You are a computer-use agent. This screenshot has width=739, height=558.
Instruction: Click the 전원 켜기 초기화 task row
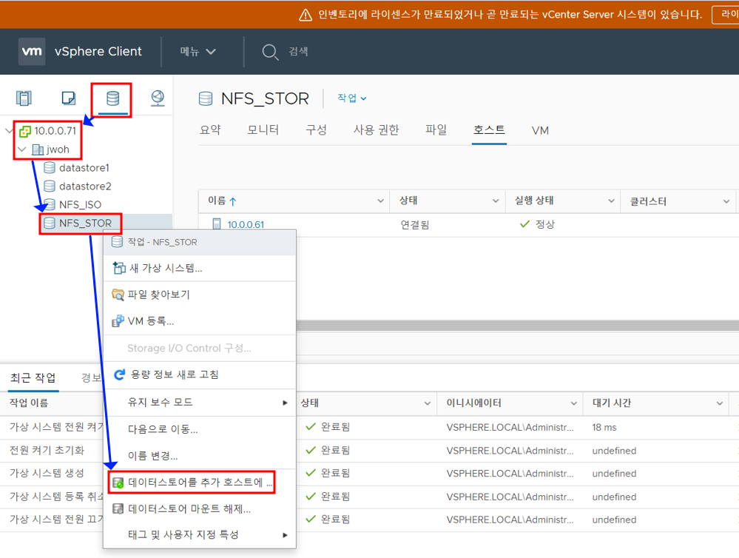pos(47,451)
